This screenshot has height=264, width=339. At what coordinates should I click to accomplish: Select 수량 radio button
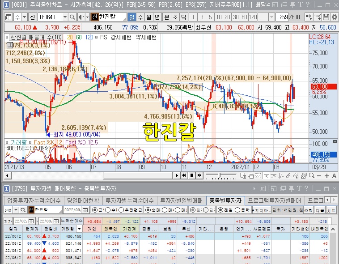point(107,210)
